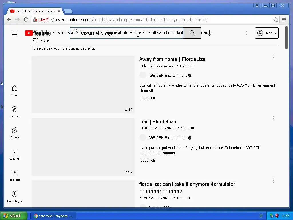Screen dimensions: 293x220
Task: Click '60.585 visualizzazioni' text
Action: [156, 198]
